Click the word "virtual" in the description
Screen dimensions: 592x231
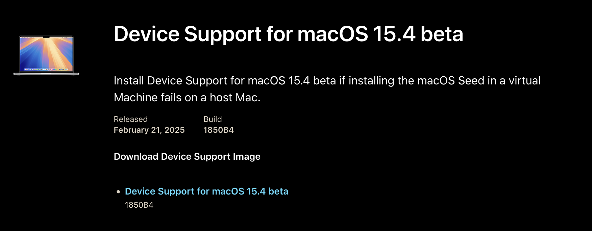524,81
